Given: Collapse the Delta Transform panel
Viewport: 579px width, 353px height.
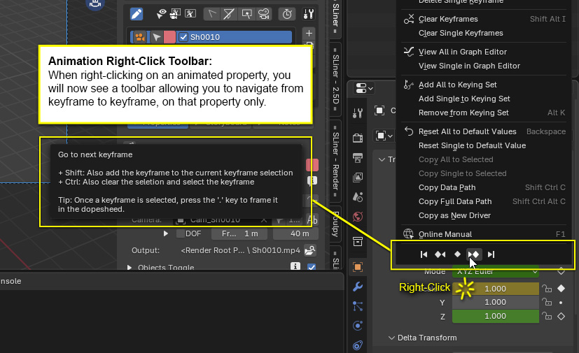Looking at the screenshot, I should point(392,338).
